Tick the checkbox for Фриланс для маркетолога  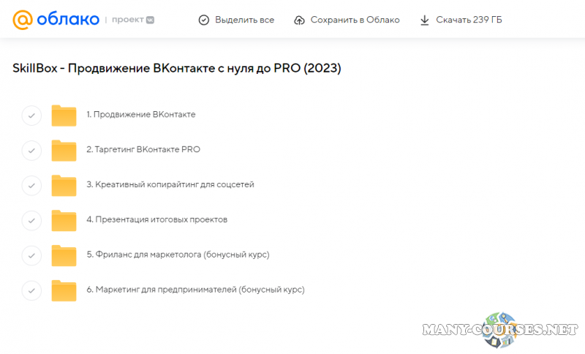click(31, 256)
